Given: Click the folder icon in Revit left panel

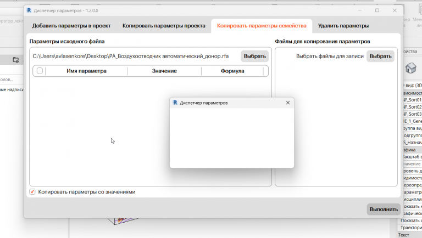Looking at the screenshot, I should click(15, 60).
